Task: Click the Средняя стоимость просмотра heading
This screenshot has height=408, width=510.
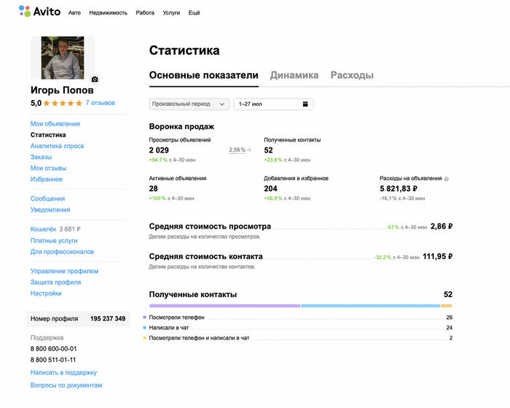Action: 210,226
